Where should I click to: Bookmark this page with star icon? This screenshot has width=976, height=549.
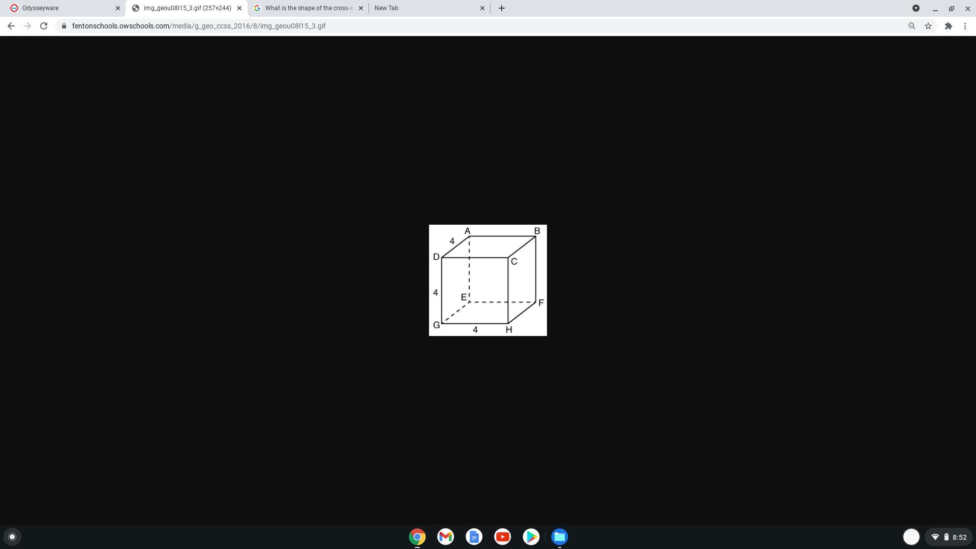(928, 26)
